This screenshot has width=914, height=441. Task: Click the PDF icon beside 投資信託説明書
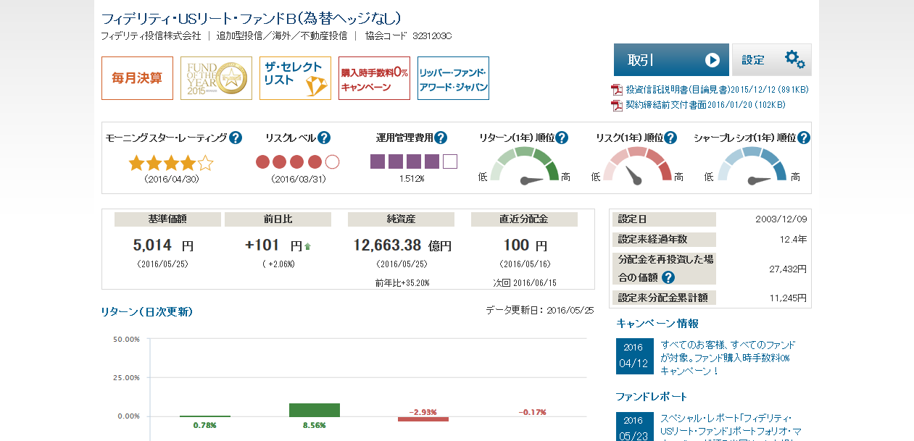(617, 90)
